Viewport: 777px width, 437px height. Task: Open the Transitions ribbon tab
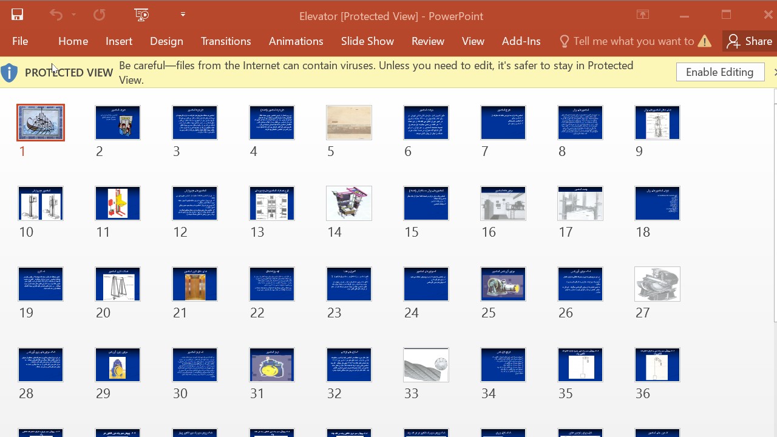[x=226, y=41]
